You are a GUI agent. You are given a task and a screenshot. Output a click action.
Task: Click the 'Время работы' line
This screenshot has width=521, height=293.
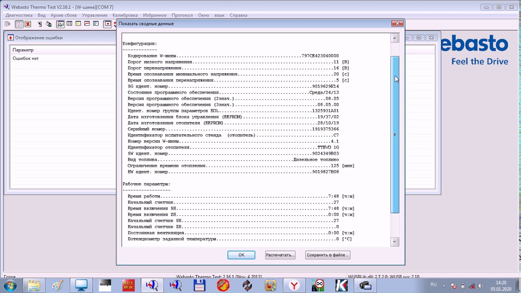point(241,196)
